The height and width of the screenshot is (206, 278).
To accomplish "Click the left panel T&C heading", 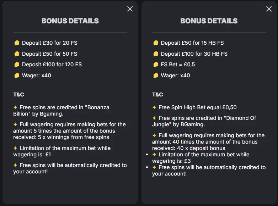I will point(18,95).
